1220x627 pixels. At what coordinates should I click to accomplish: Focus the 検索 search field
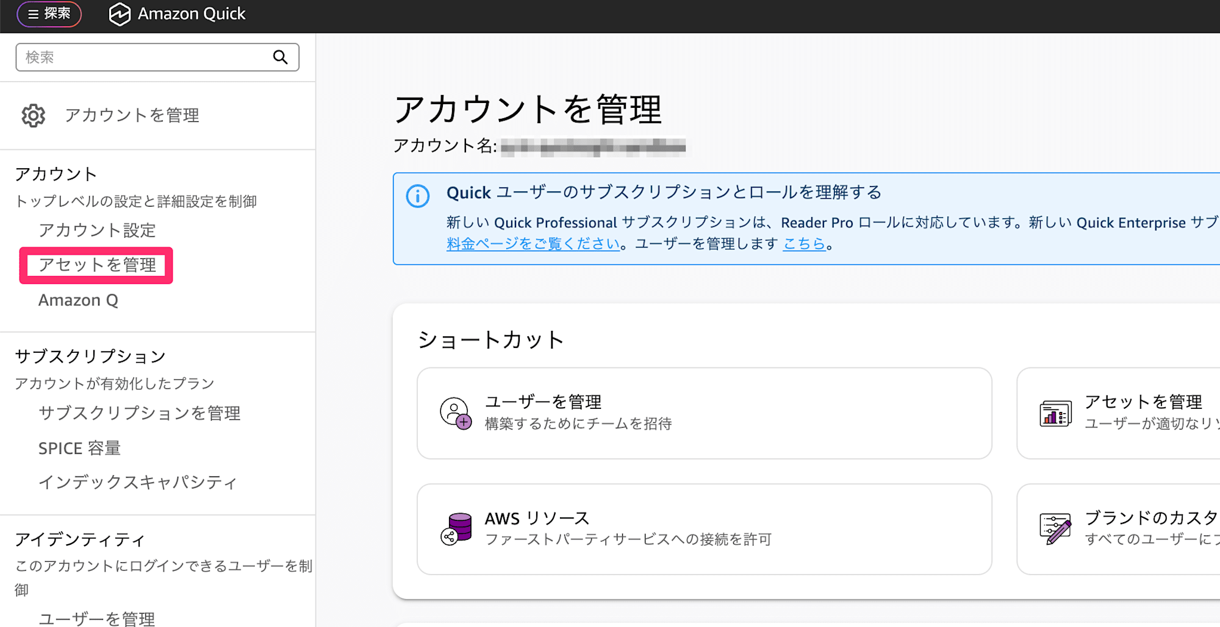(x=157, y=57)
